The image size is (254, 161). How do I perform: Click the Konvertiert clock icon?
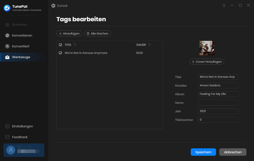7,46
